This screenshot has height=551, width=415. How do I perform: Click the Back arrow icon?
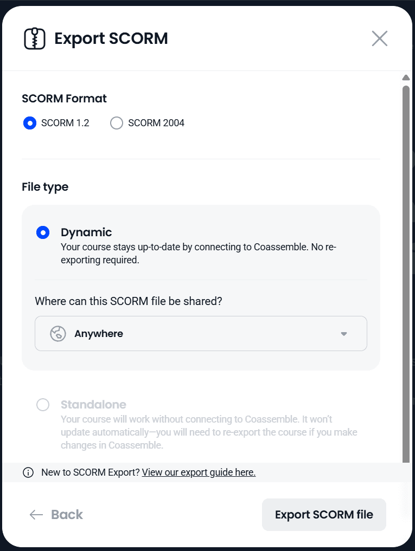click(36, 515)
